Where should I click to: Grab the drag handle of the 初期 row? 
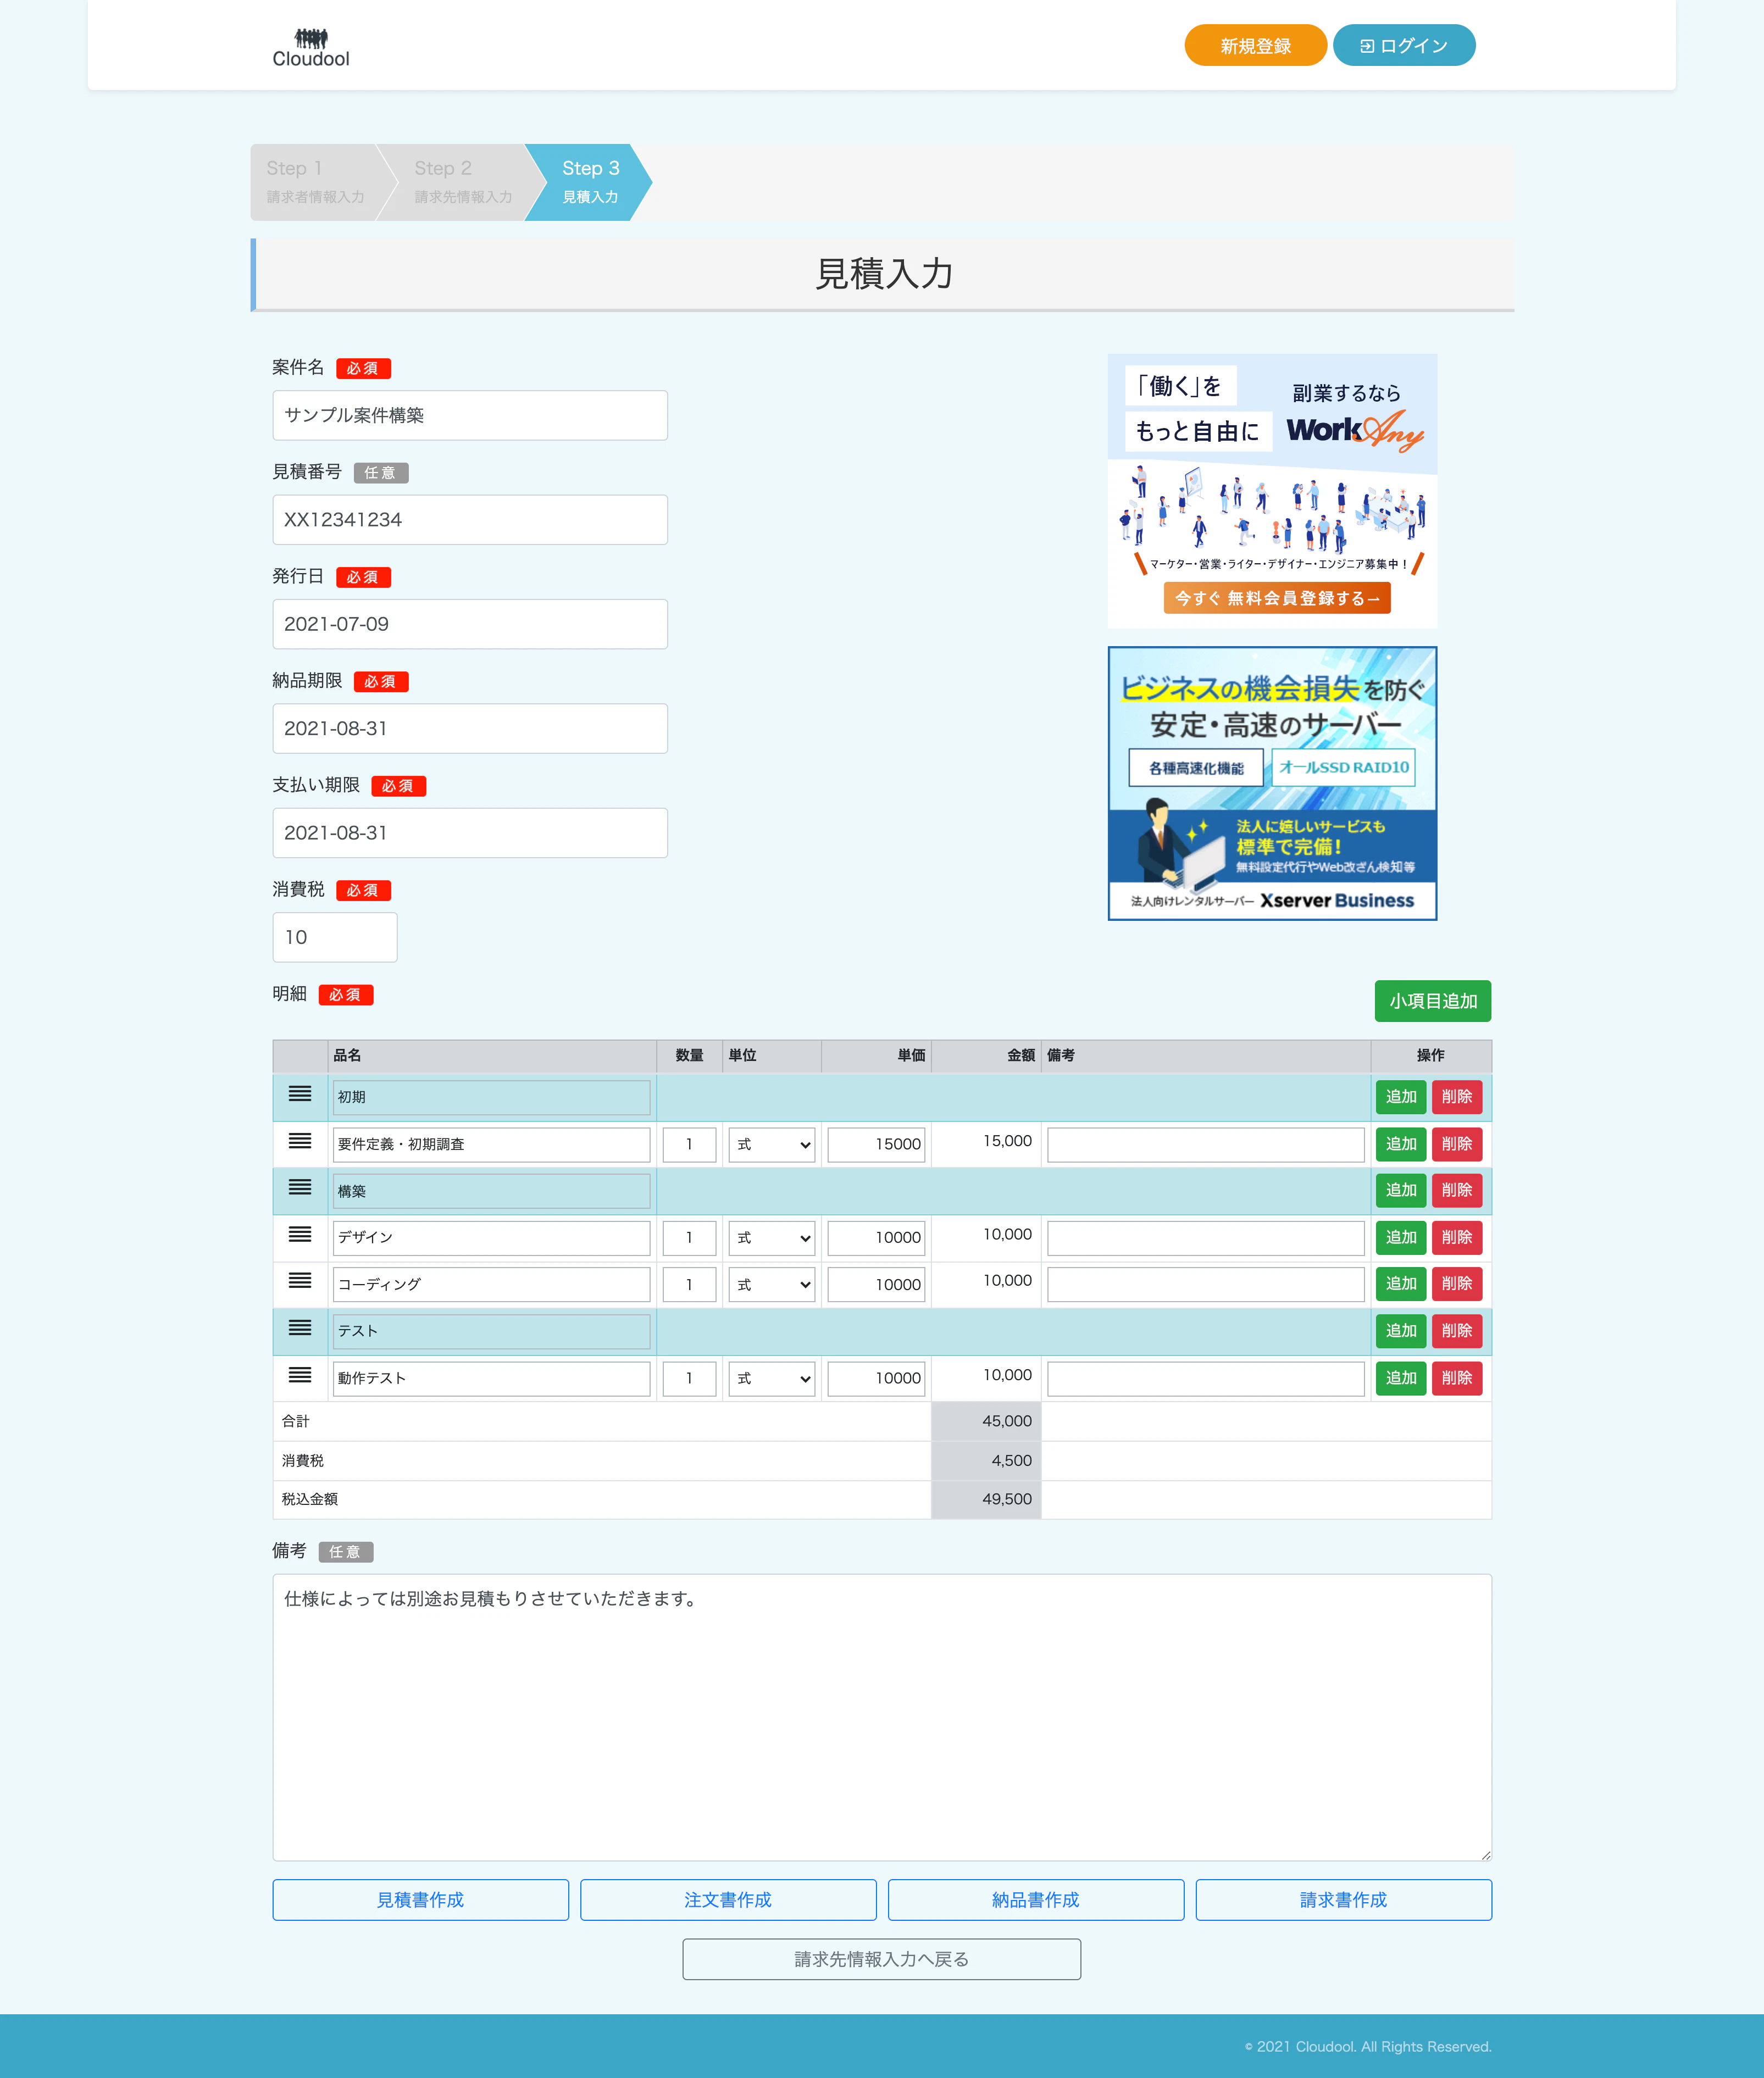pyautogui.click(x=300, y=1094)
